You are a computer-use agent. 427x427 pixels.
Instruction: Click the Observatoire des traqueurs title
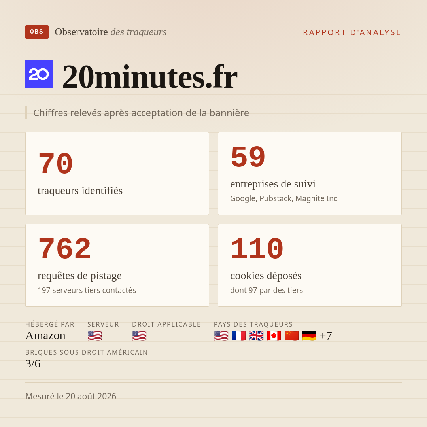111,32
